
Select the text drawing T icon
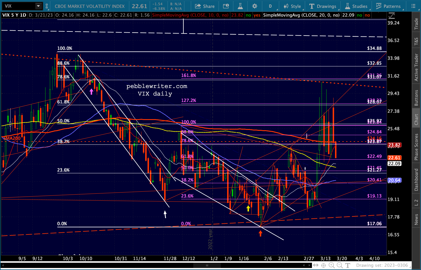tap(348, 265)
